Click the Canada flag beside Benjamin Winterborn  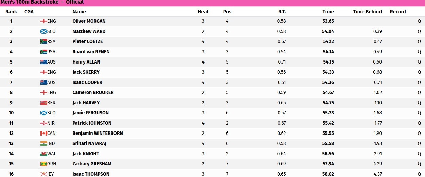(x=43, y=133)
